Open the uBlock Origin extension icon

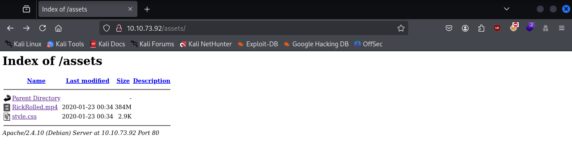tap(497, 28)
